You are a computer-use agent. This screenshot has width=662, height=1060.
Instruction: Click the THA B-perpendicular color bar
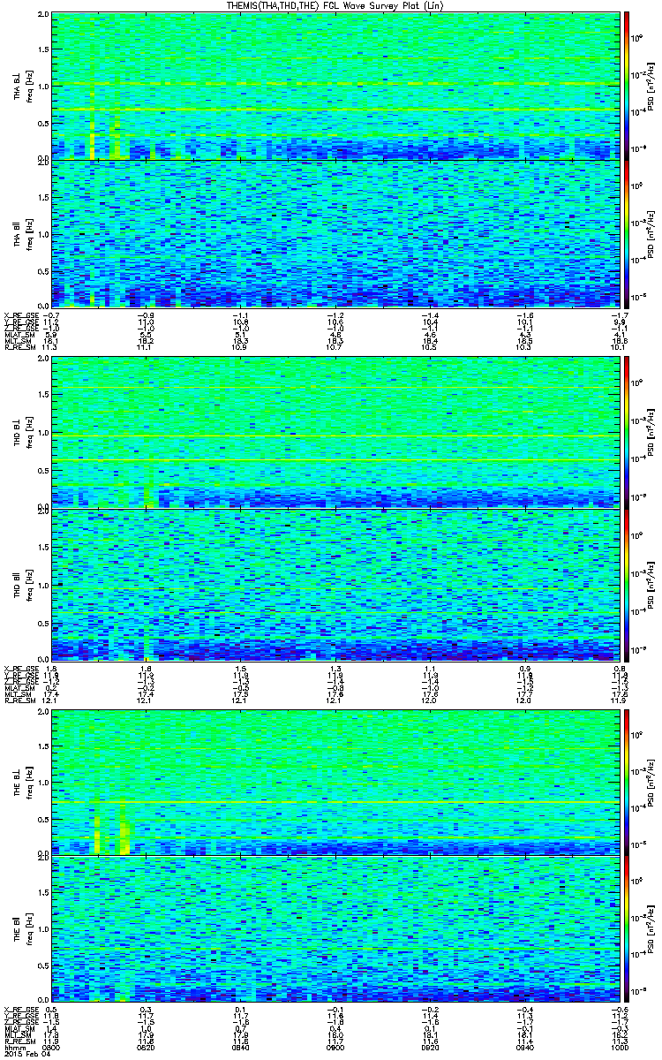coord(627,86)
